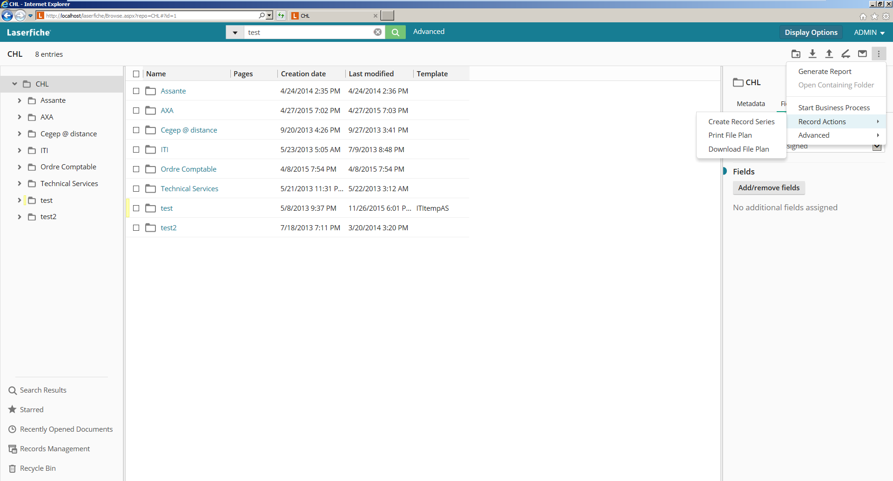Open the Record Actions submenu

pos(836,122)
